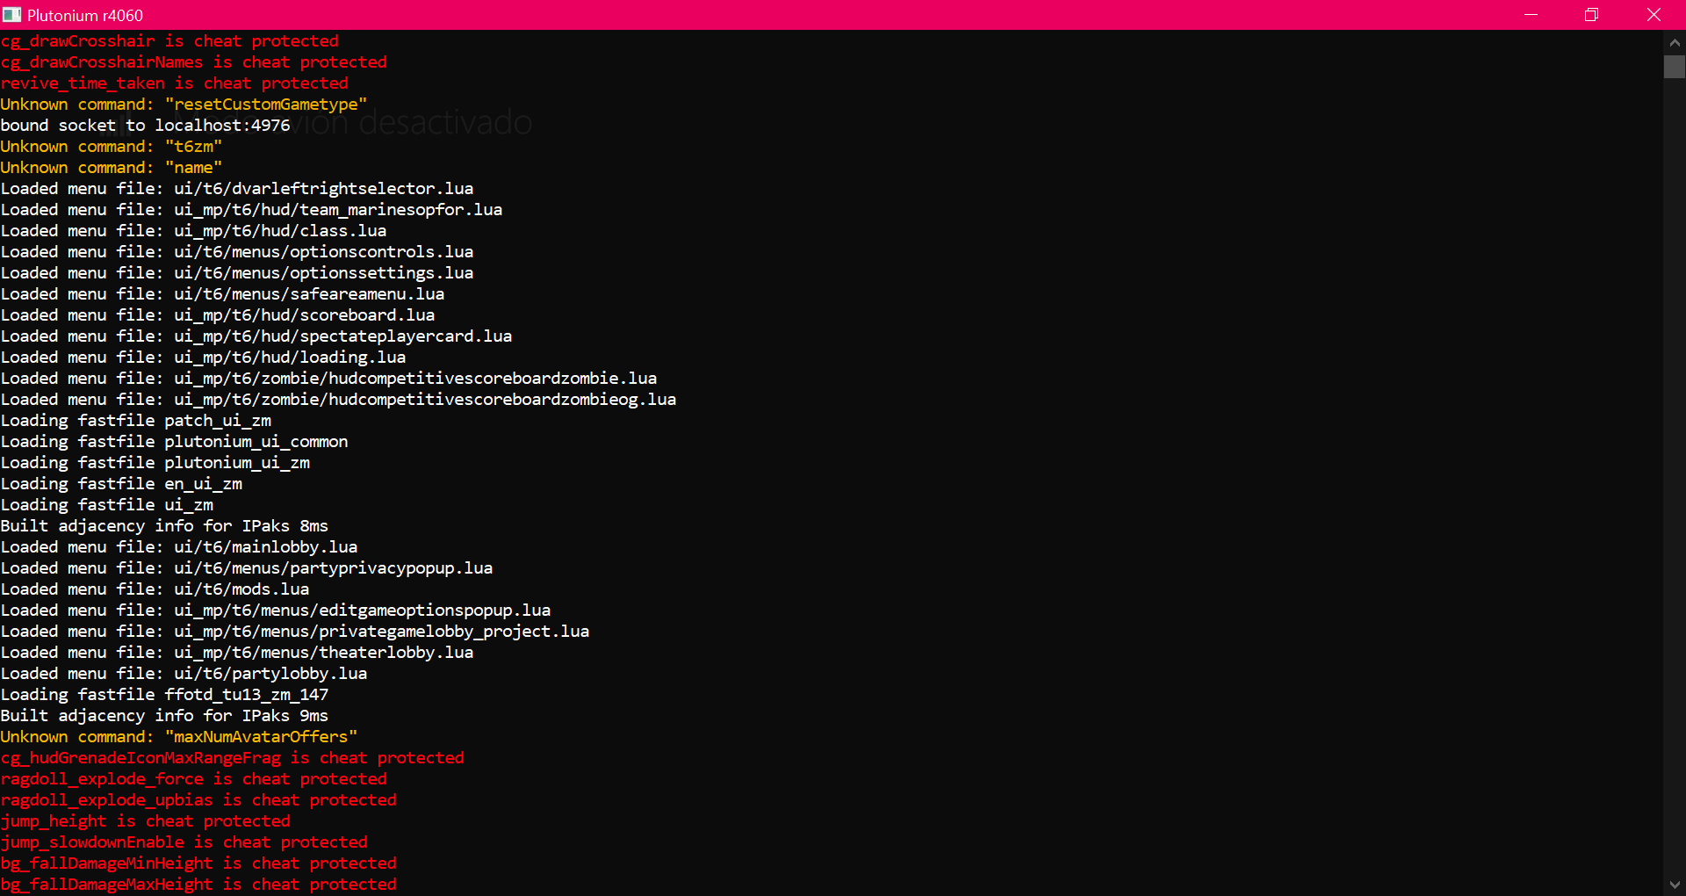Click 'Built adjacency info for IPaks 9ms'
This screenshot has width=1686, height=896.
coord(164,716)
